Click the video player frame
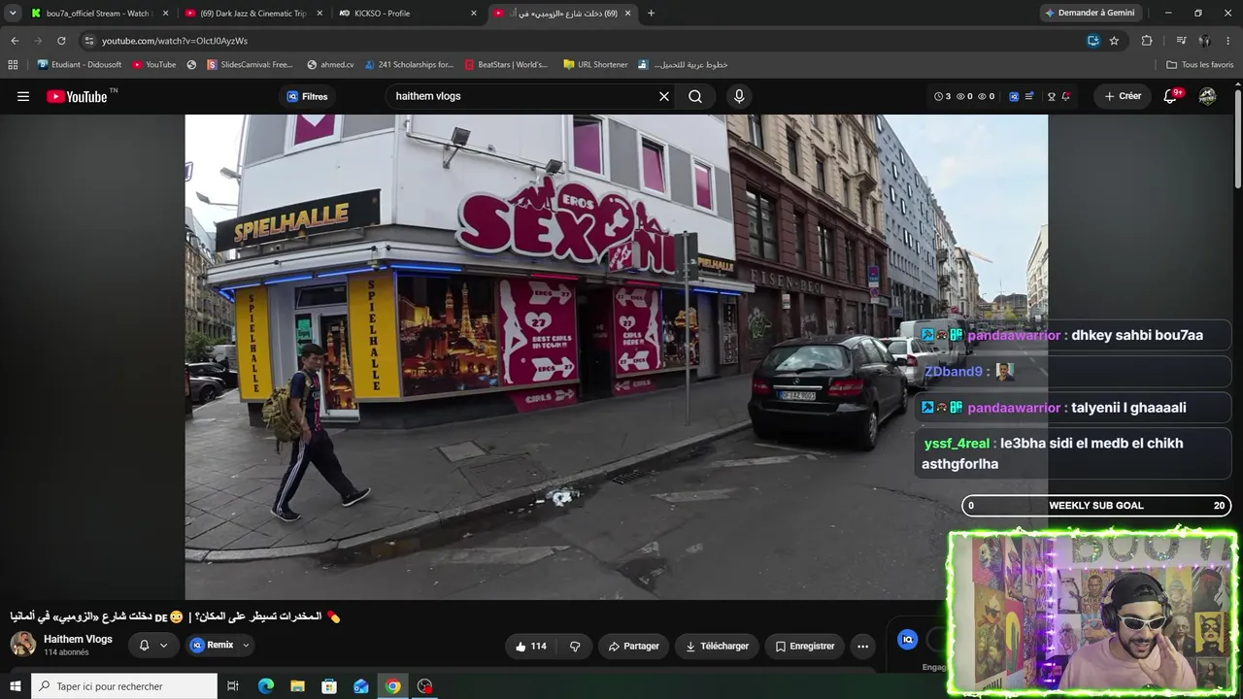The height and width of the screenshot is (699, 1243). [x=616, y=356]
